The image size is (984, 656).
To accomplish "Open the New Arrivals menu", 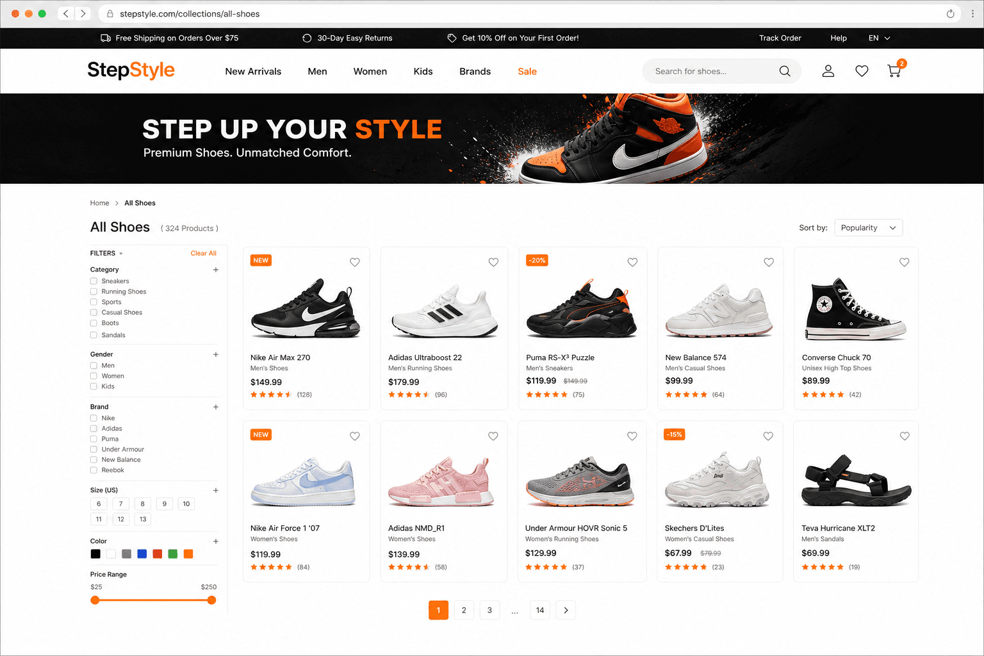I will pos(253,71).
